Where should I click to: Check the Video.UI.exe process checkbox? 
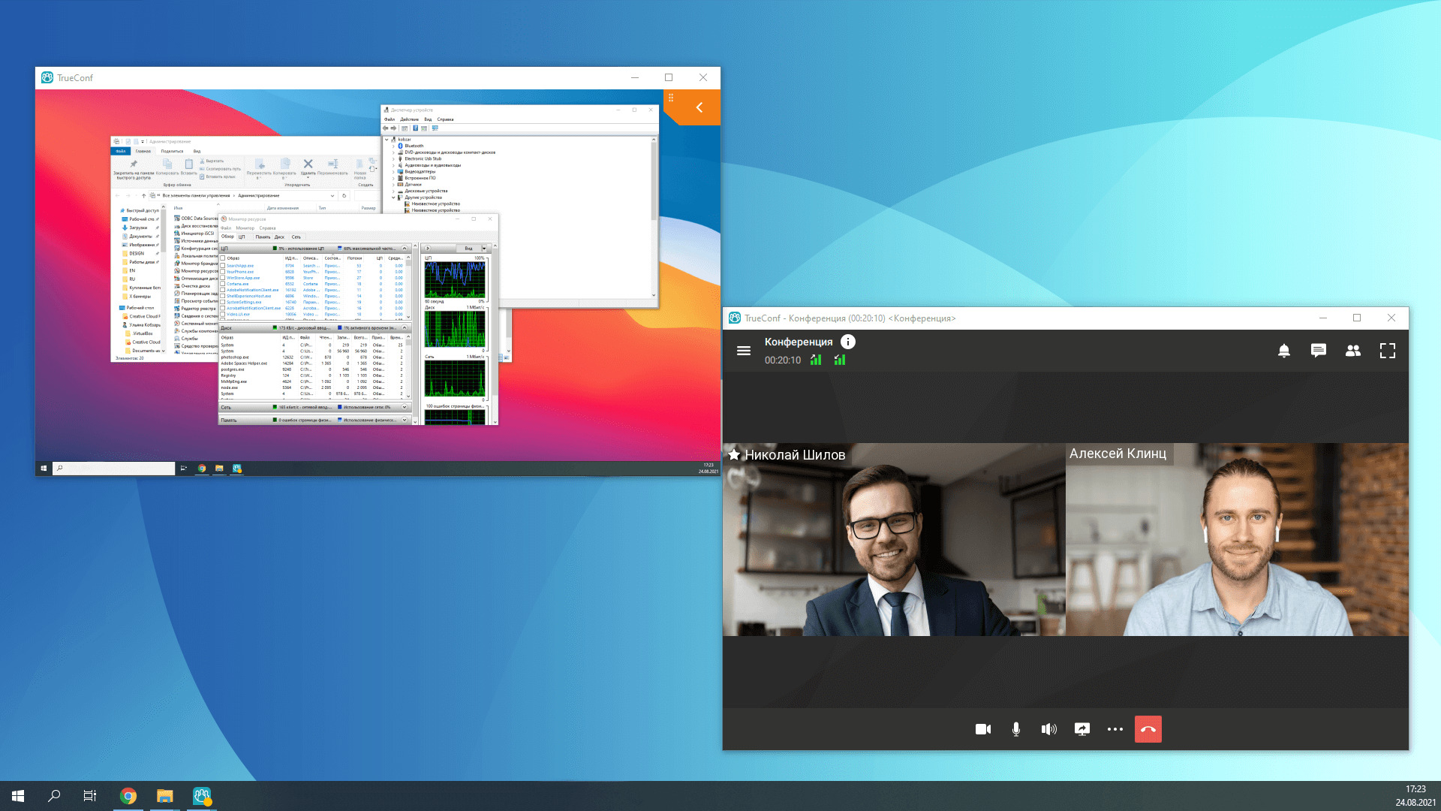click(x=223, y=315)
